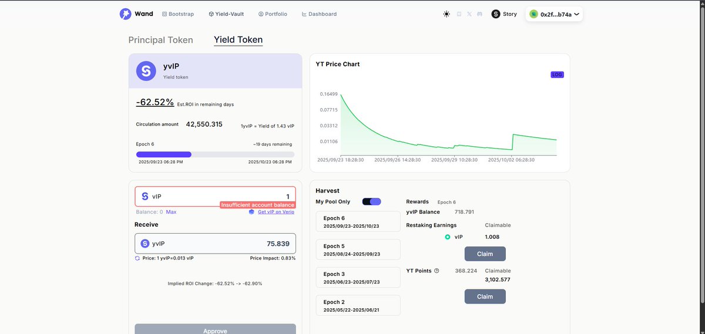
Task: Click the 'Balance: 0' text
Action: (x=149, y=211)
